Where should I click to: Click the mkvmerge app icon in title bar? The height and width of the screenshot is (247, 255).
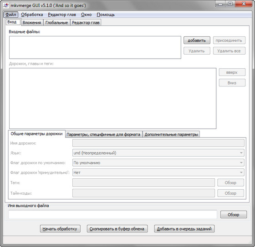[x=6, y=5]
